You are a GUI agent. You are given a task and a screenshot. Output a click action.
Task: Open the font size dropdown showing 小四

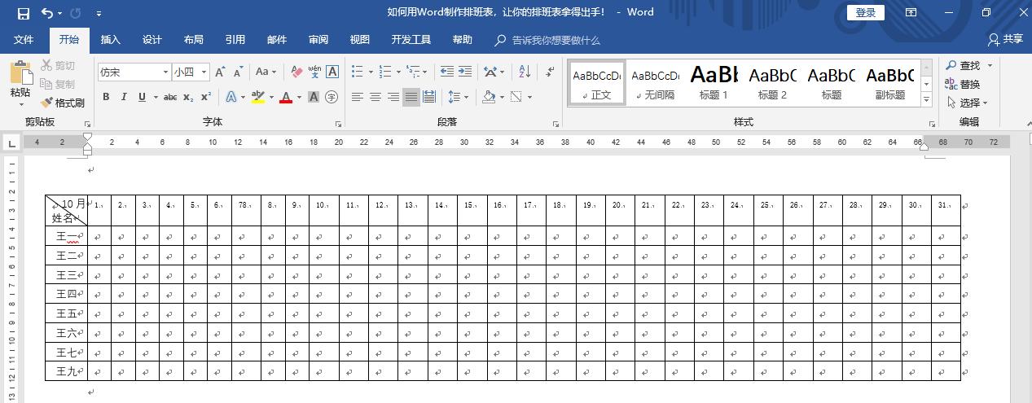pos(204,72)
